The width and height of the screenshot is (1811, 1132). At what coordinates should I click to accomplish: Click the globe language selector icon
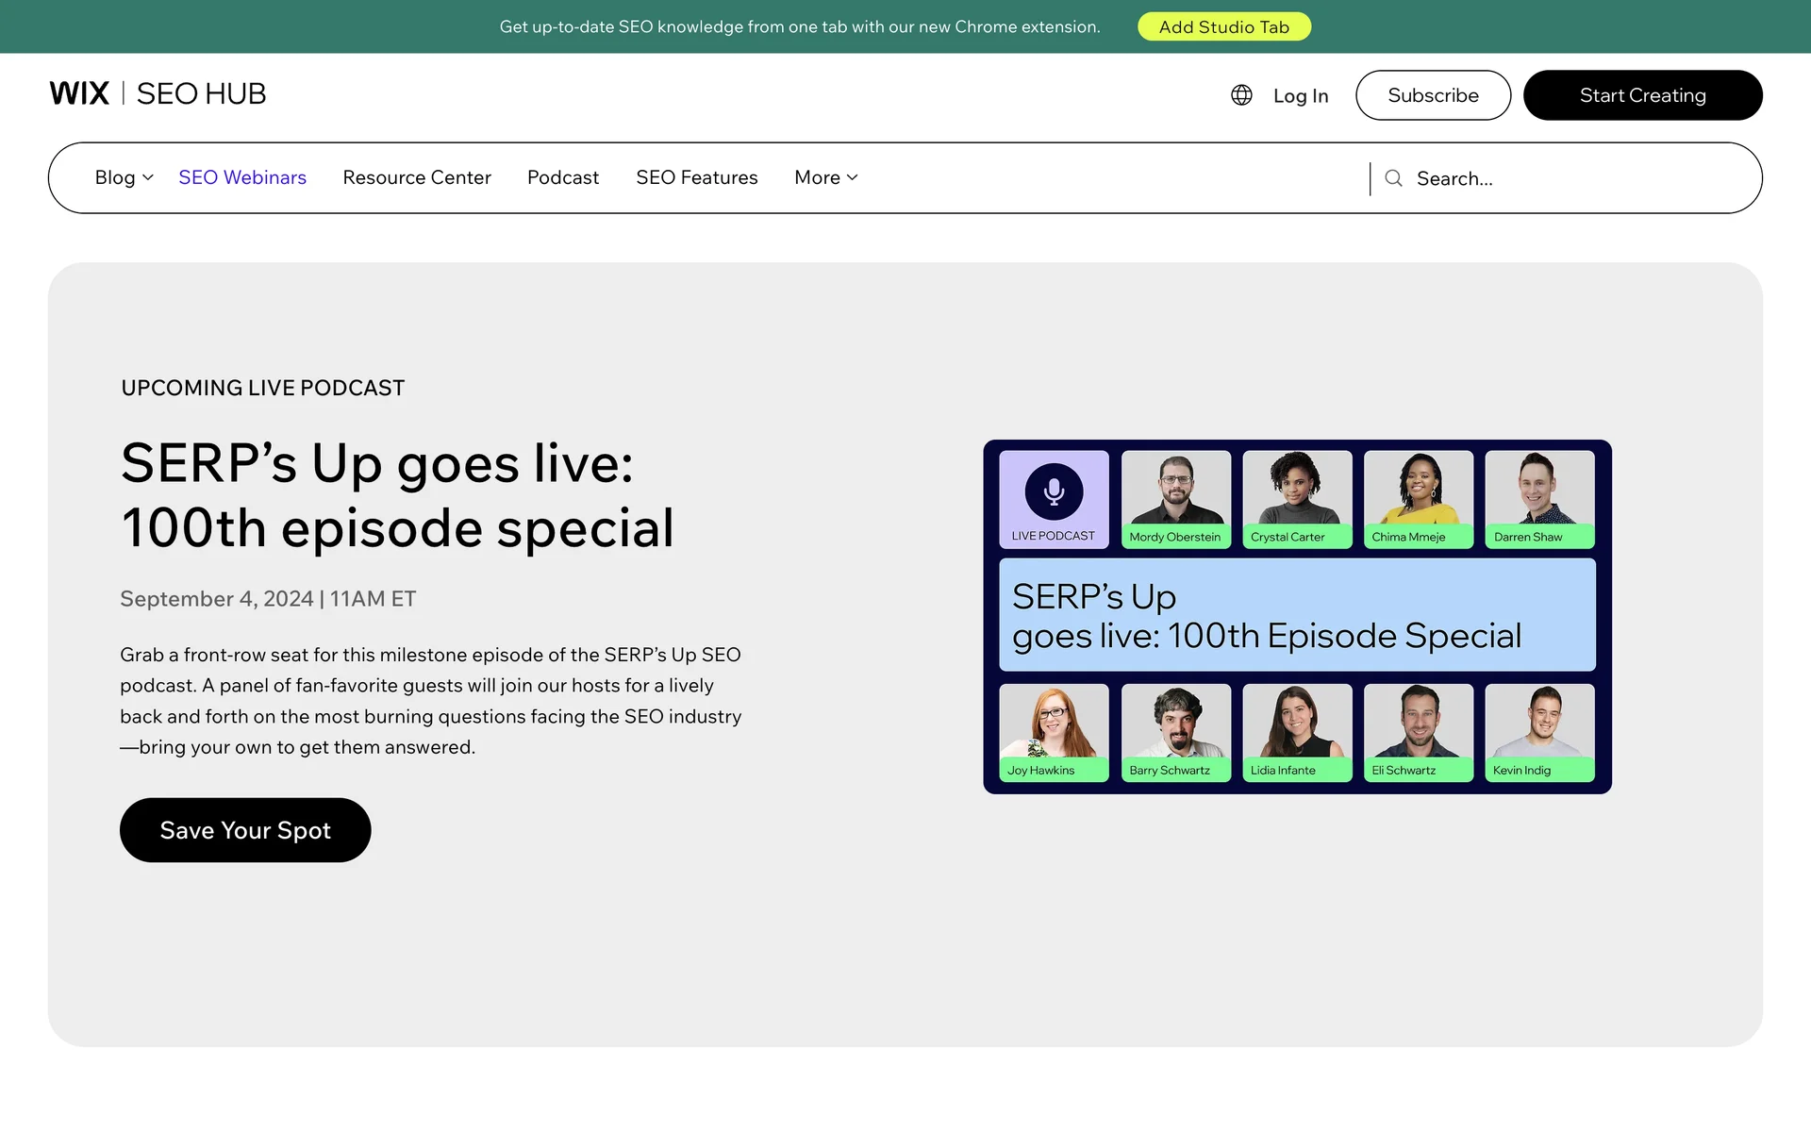tap(1241, 95)
